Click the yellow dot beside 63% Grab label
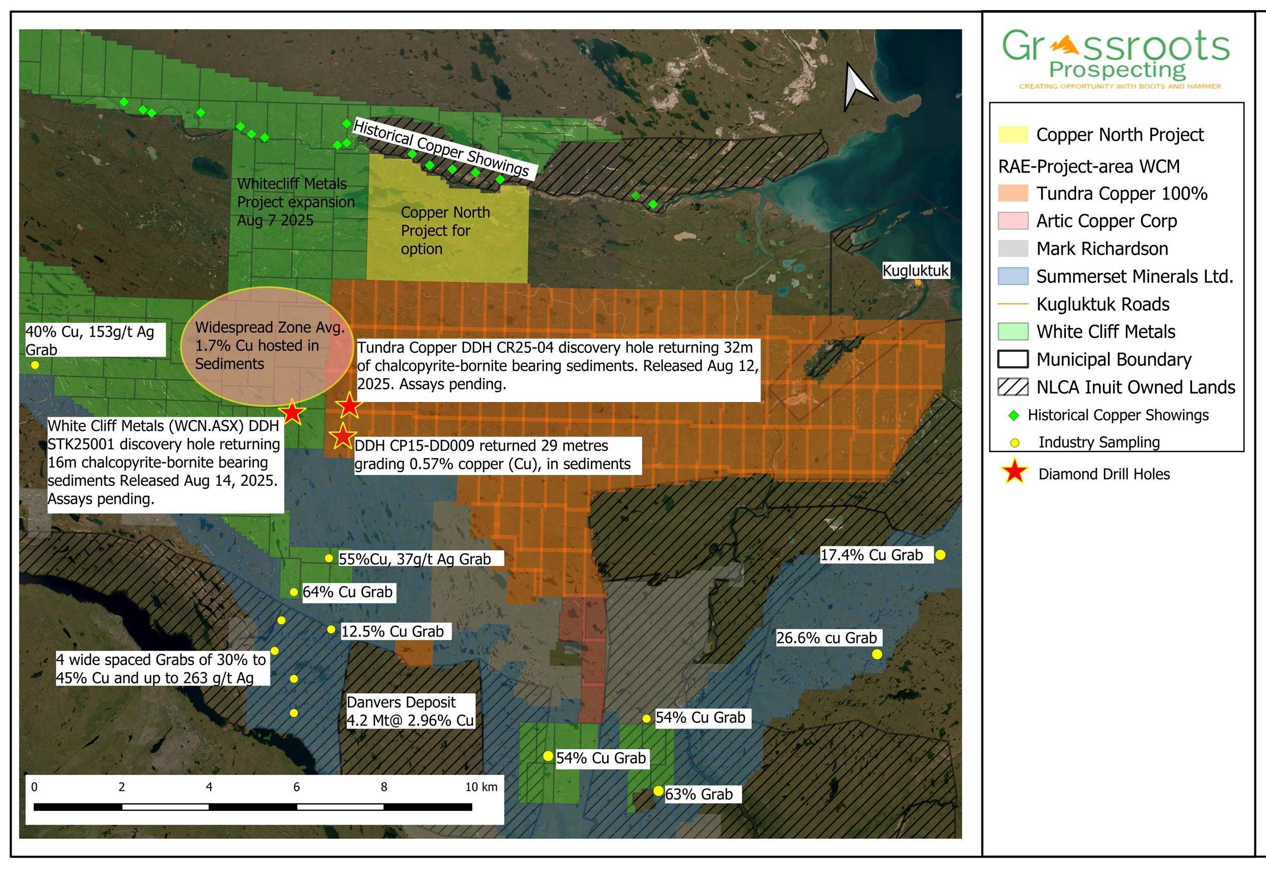 (x=658, y=791)
